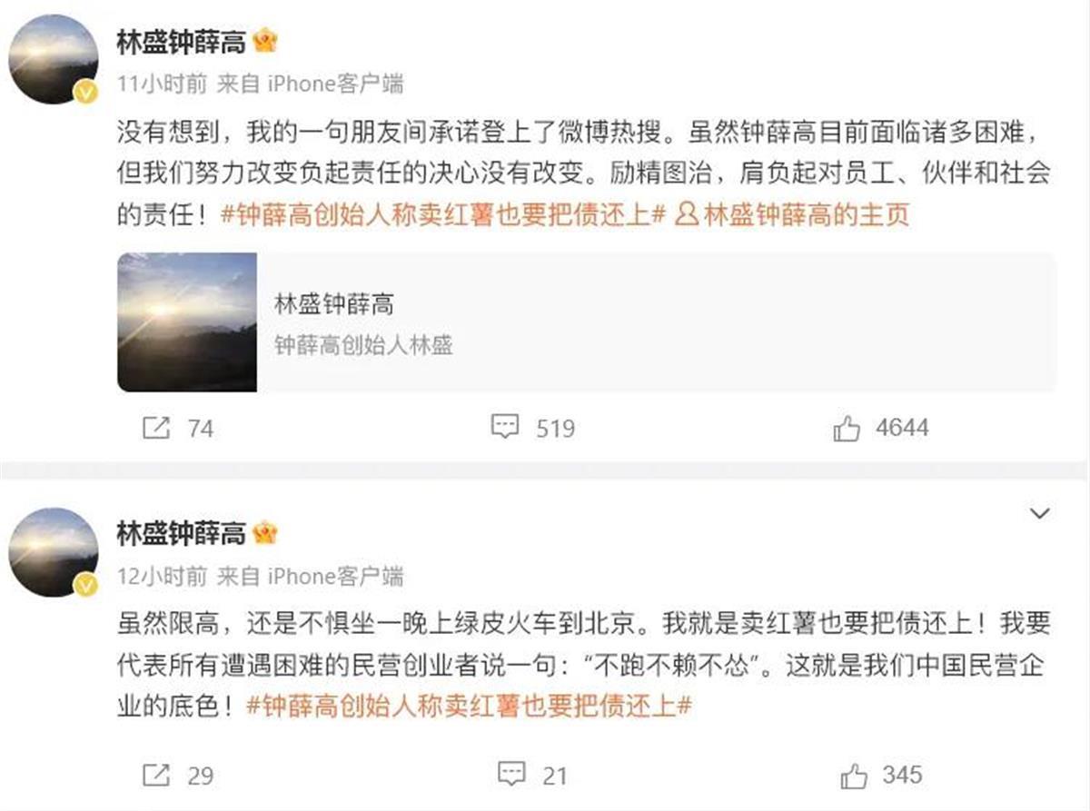
Task: Like the first post with 4644 likes
Action: pos(847,428)
